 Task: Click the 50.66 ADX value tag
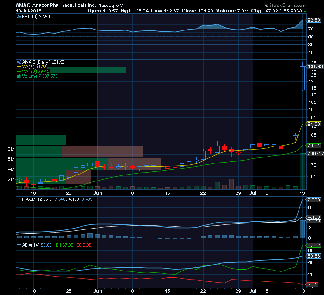tap(314, 256)
